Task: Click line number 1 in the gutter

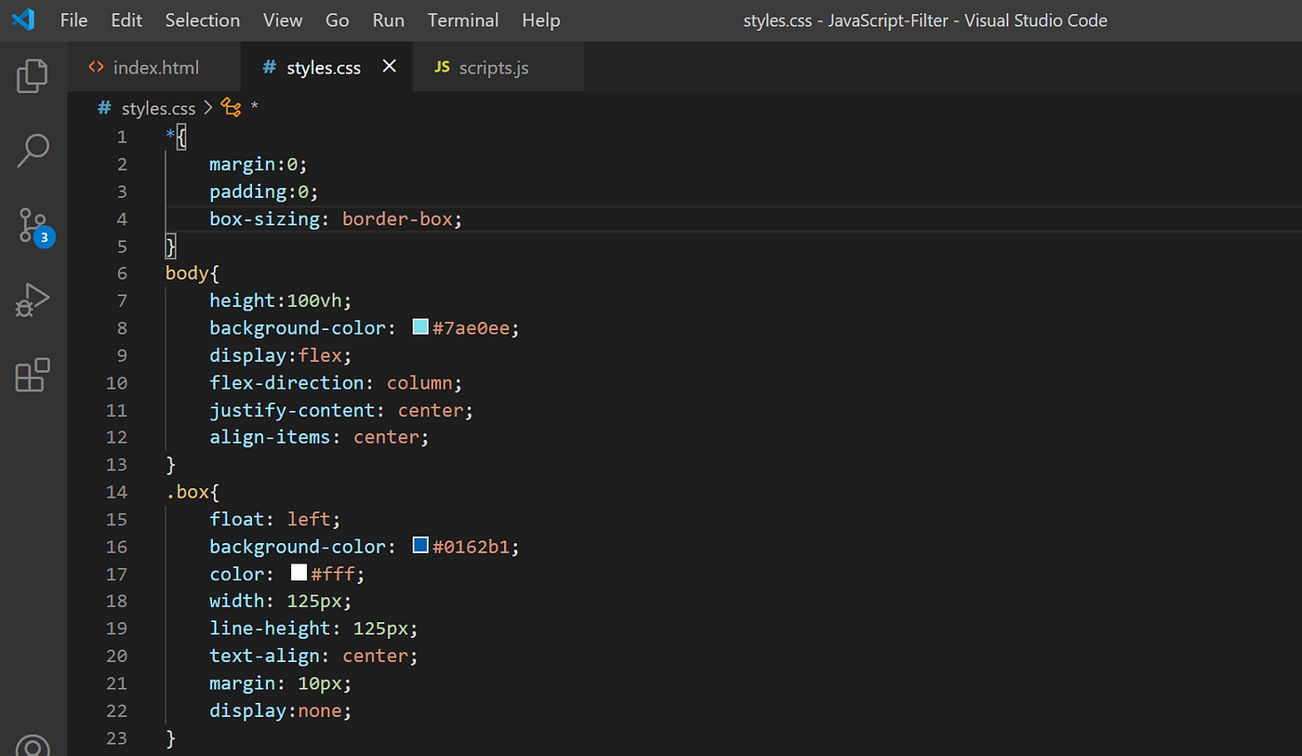Action: tap(122, 137)
